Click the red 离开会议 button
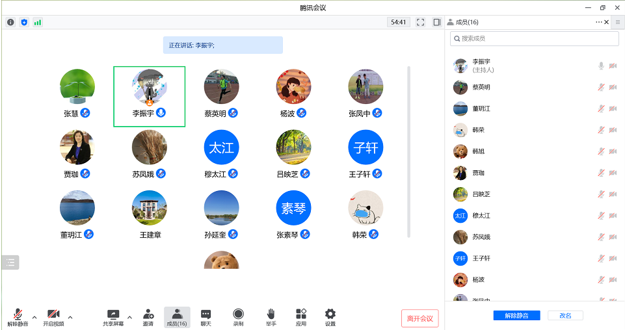The height and width of the screenshot is (330, 625). (x=420, y=318)
